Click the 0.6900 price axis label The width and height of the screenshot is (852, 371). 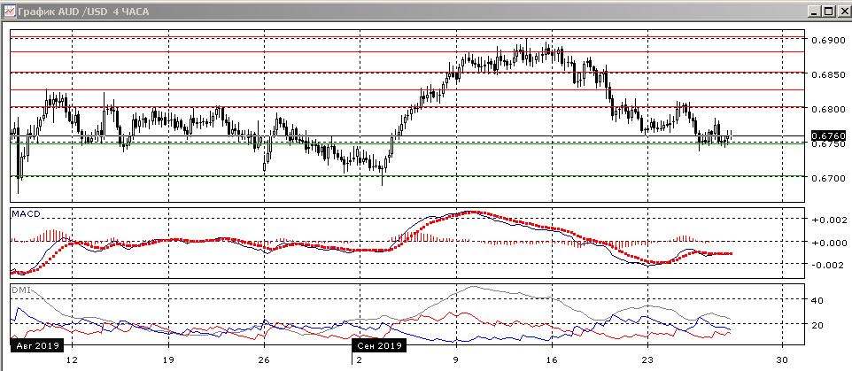click(x=827, y=40)
